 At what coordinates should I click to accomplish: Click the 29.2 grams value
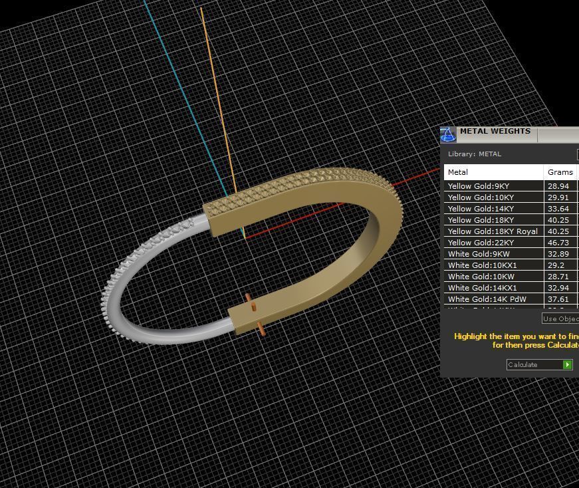[556, 265]
